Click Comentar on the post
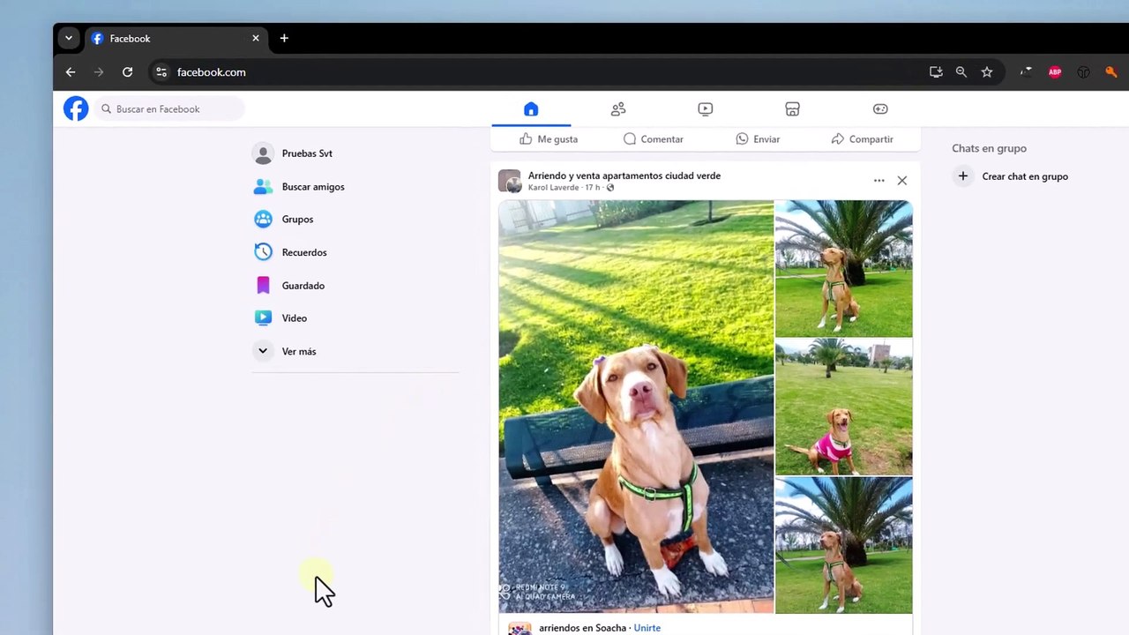The width and height of the screenshot is (1129, 635). 654,139
